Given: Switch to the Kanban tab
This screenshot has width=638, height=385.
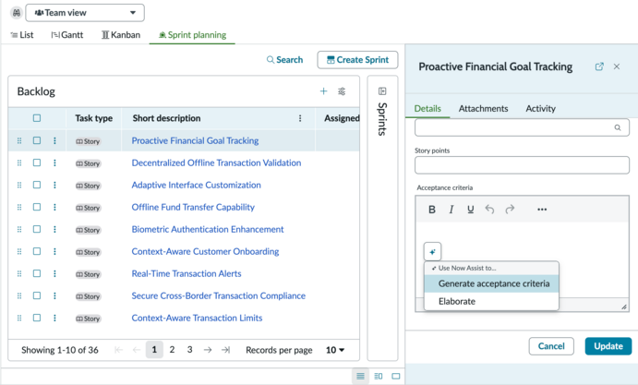Looking at the screenshot, I should (121, 35).
